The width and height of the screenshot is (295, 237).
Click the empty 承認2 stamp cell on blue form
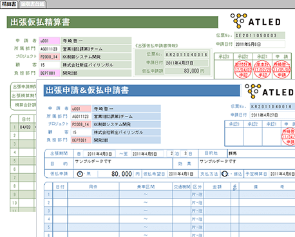tap(252, 137)
